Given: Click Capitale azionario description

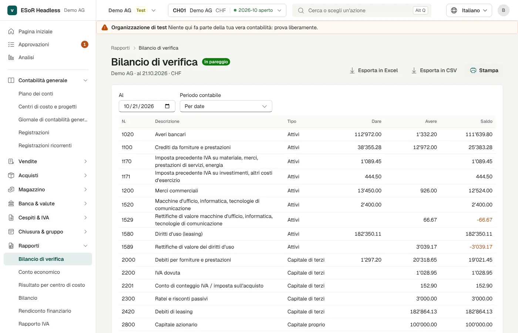Looking at the screenshot, I should point(176,324).
